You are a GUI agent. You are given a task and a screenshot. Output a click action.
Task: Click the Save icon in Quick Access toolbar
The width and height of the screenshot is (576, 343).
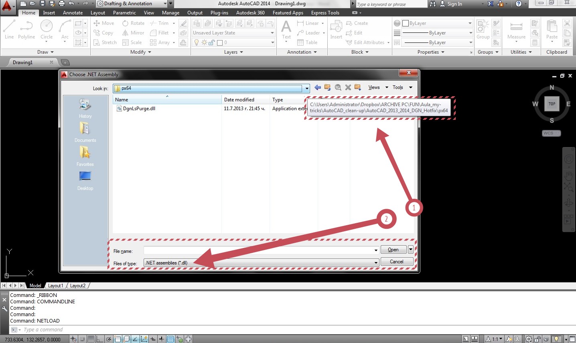click(42, 4)
